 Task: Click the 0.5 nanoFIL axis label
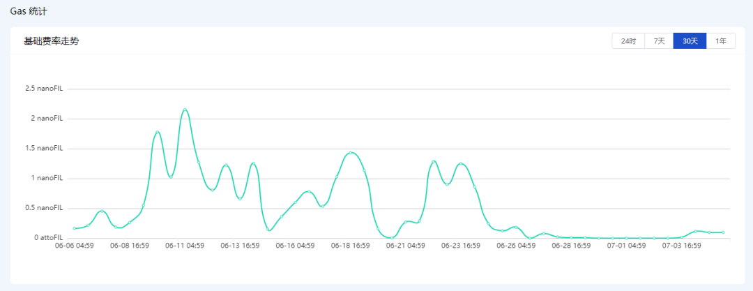[x=44, y=208]
